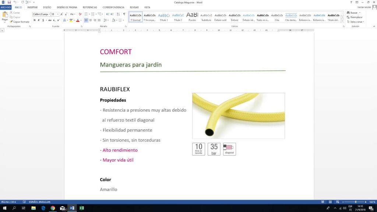Shrink font size with the smaller A icon
The height and width of the screenshot is (212, 377).
pyautogui.click(x=66, y=14)
